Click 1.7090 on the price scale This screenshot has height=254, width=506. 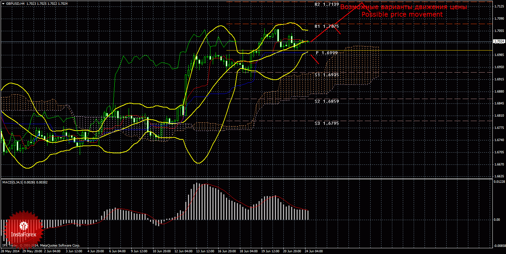499,19
